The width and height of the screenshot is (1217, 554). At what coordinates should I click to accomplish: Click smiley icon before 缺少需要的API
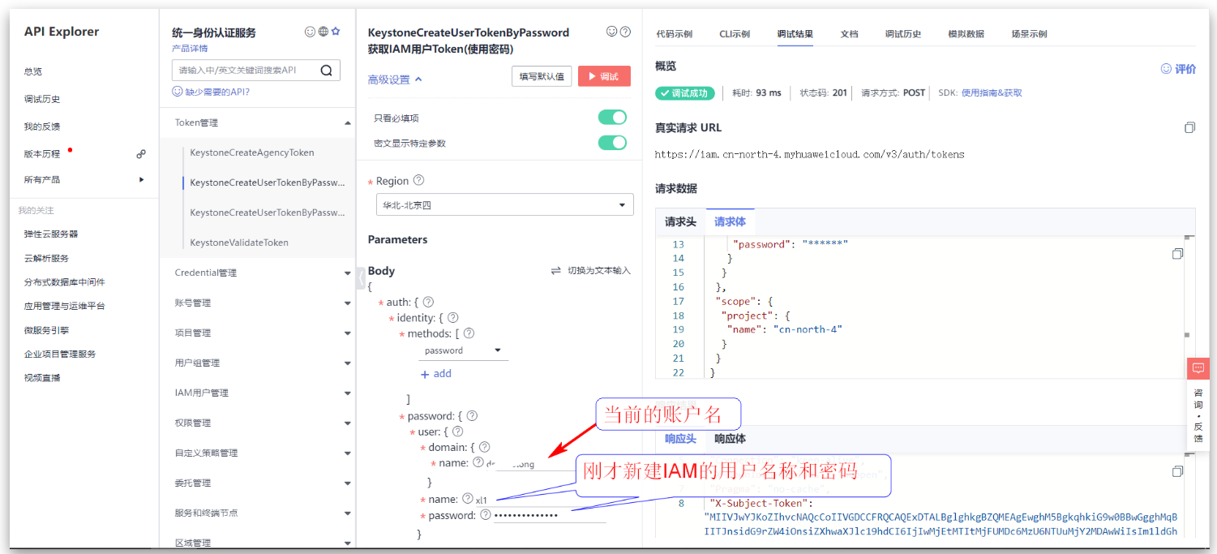[178, 92]
